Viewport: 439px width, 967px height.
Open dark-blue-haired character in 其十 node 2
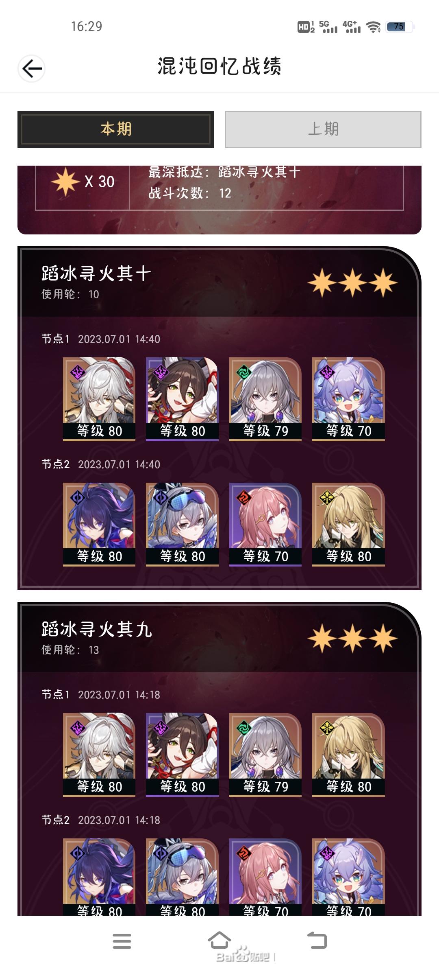(x=99, y=525)
